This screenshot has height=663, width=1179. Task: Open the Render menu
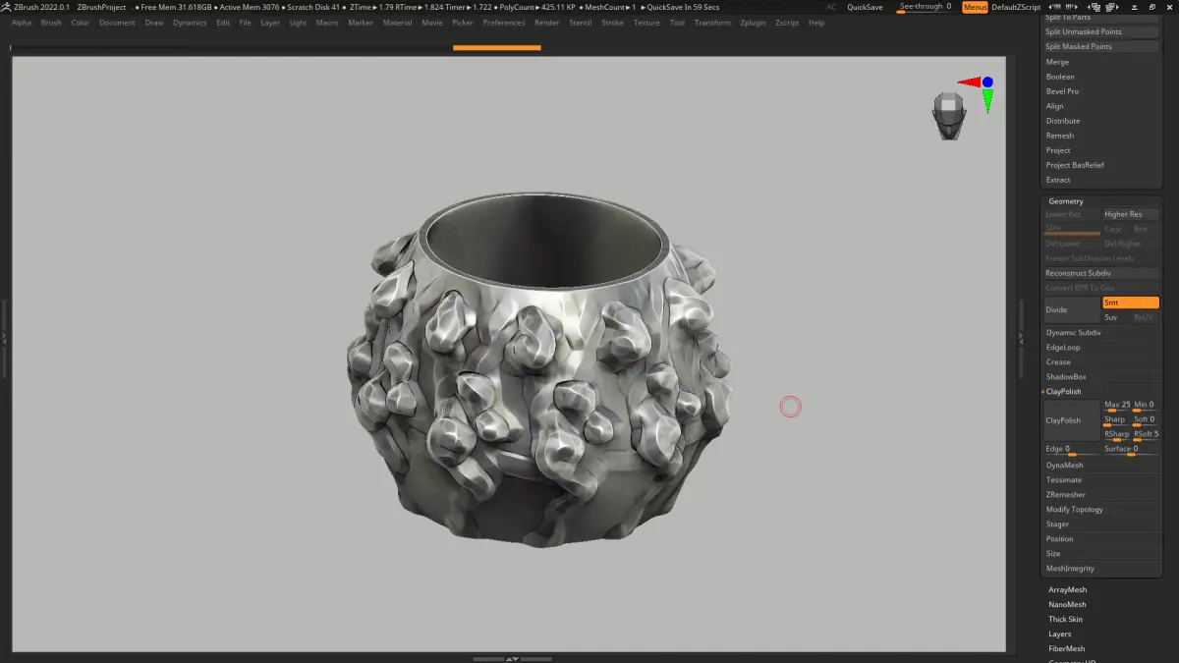tap(547, 23)
